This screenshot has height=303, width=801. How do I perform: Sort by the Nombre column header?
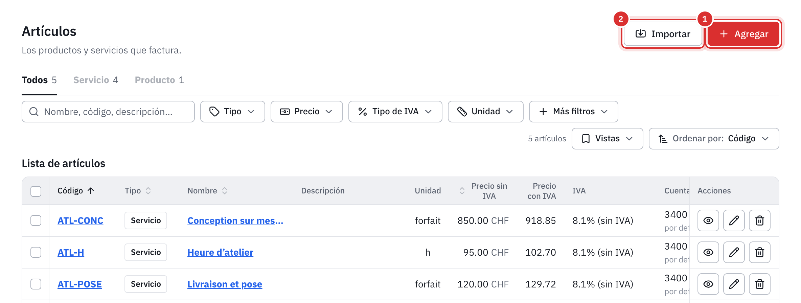[x=207, y=191]
